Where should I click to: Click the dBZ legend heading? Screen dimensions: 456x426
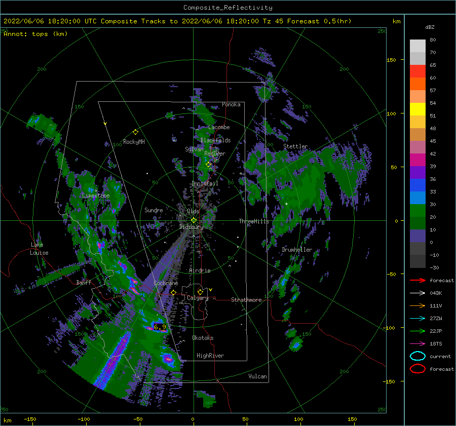click(430, 27)
